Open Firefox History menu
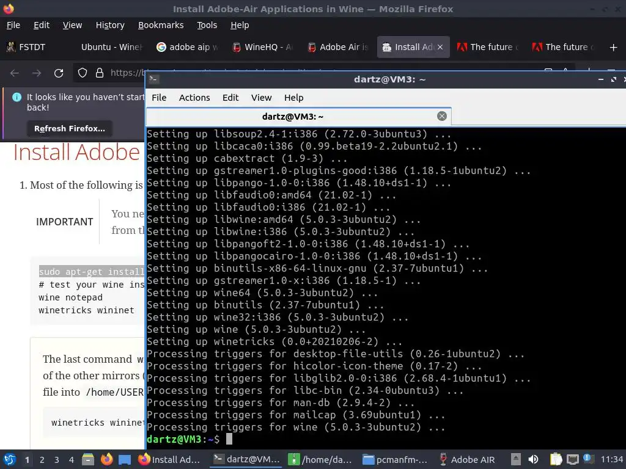 (x=110, y=25)
